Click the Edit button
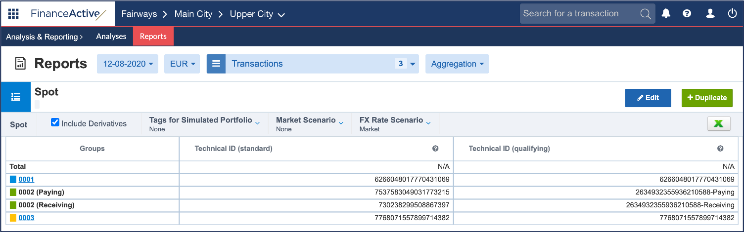The height and width of the screenshot is (232, 744). coord(648,98)
